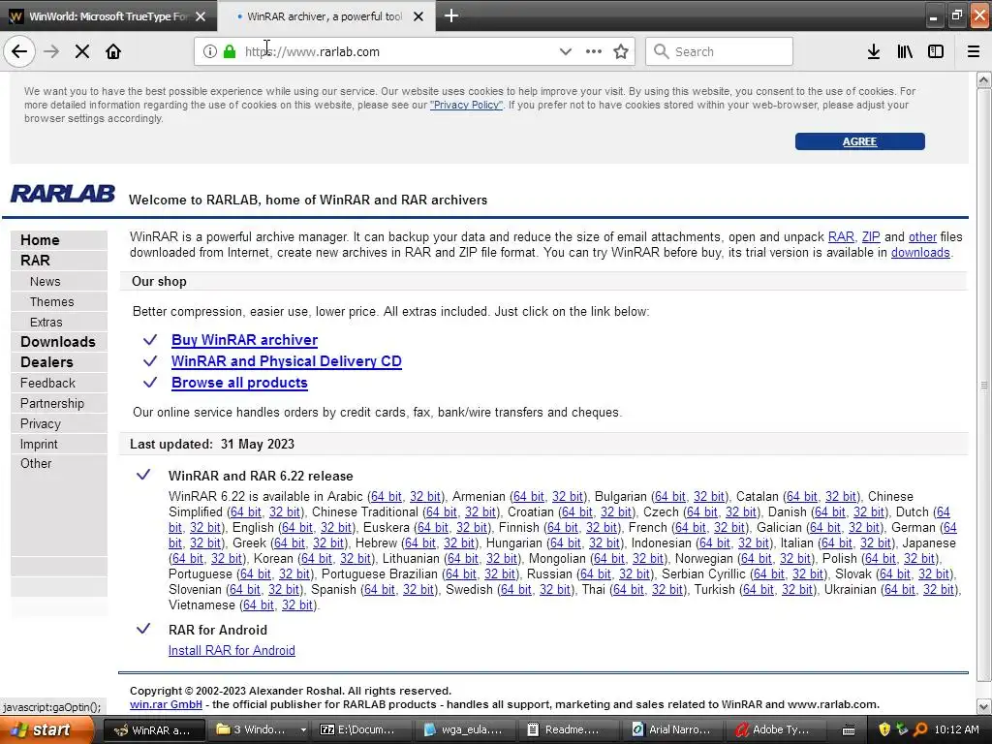Click the AGREE cookie button

860,141
